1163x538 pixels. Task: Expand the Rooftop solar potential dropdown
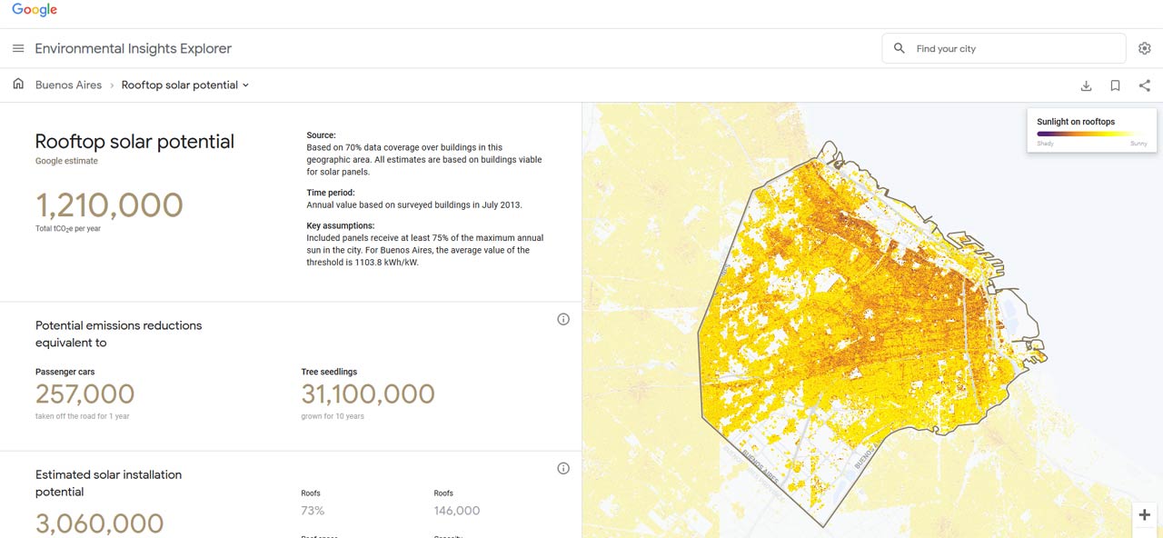(185, 85)
